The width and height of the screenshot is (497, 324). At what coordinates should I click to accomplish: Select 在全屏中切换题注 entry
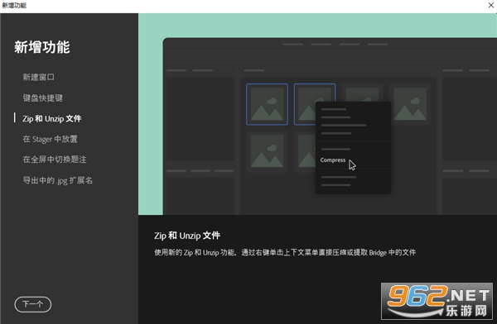click(55, 160)
